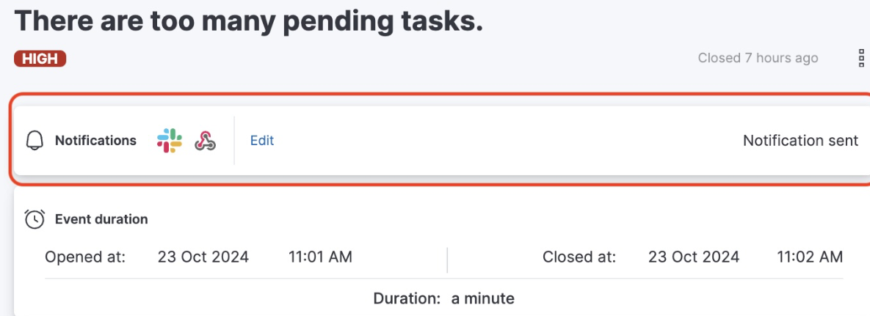Click the "Notification sent" status text

point(800,140)
